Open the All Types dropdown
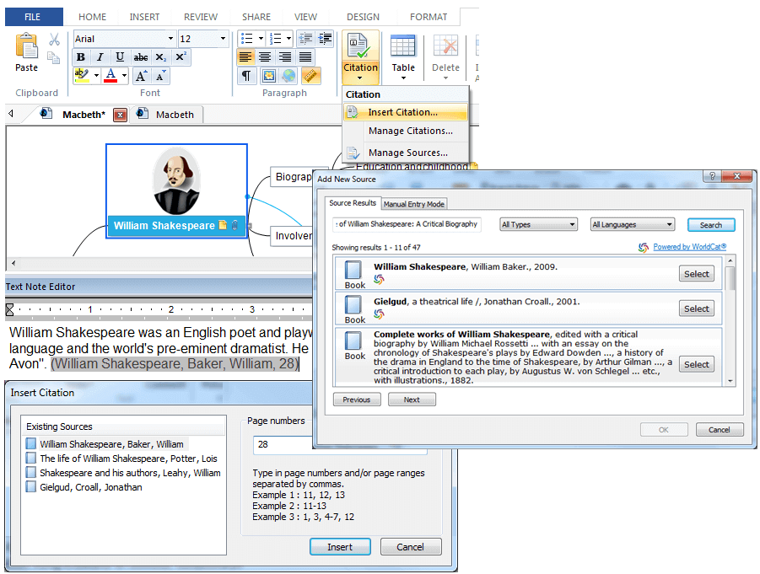This screenshot has width=760, height=574. click(x=538, y=224)
